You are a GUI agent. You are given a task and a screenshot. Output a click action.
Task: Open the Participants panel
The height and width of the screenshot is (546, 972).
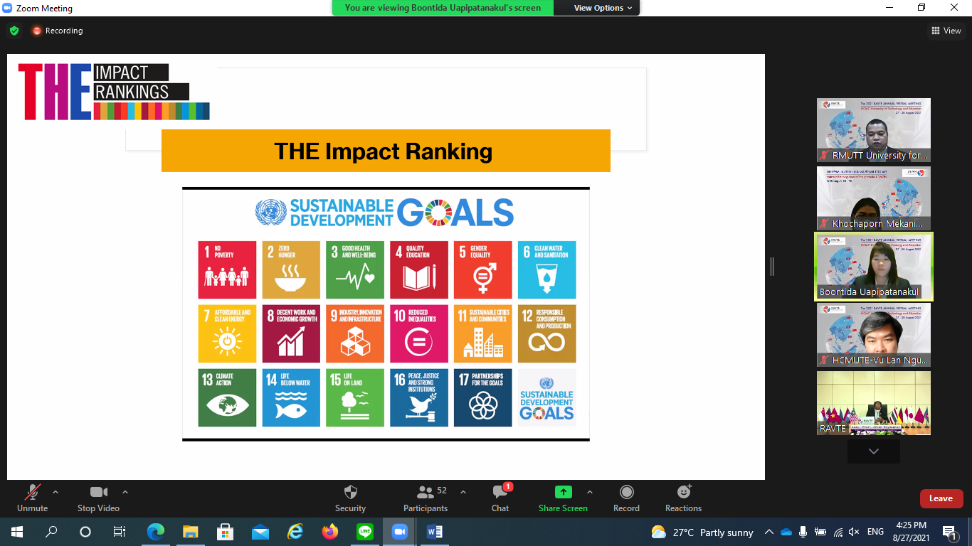click(x=426, y=498)
